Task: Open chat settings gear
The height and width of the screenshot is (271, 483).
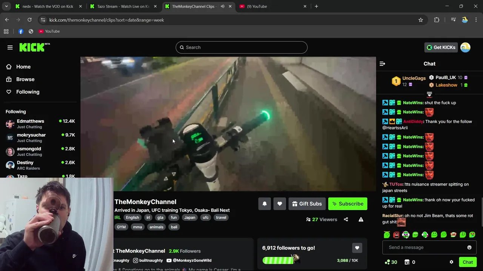Action: coord(451,262)
